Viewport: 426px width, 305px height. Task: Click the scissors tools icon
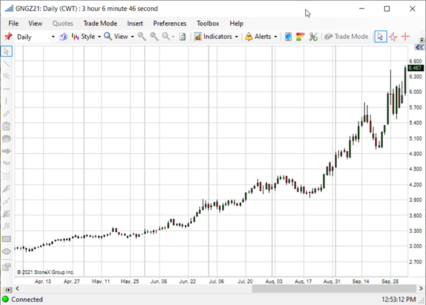point(313,37)
